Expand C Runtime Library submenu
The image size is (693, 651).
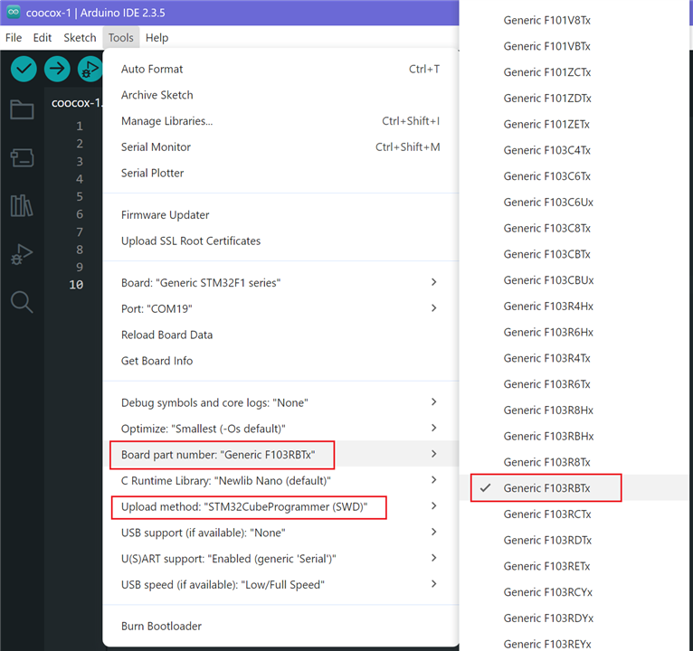point(280,480)
